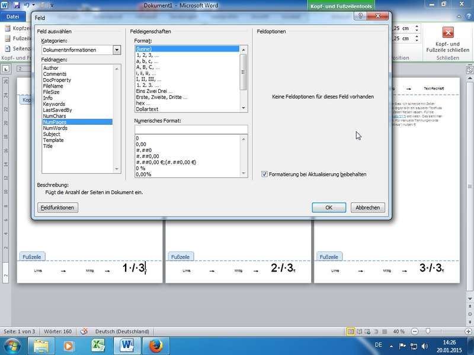Choose the (keine) format entry
The image size is (474, 355).
(x=187, y=49)
